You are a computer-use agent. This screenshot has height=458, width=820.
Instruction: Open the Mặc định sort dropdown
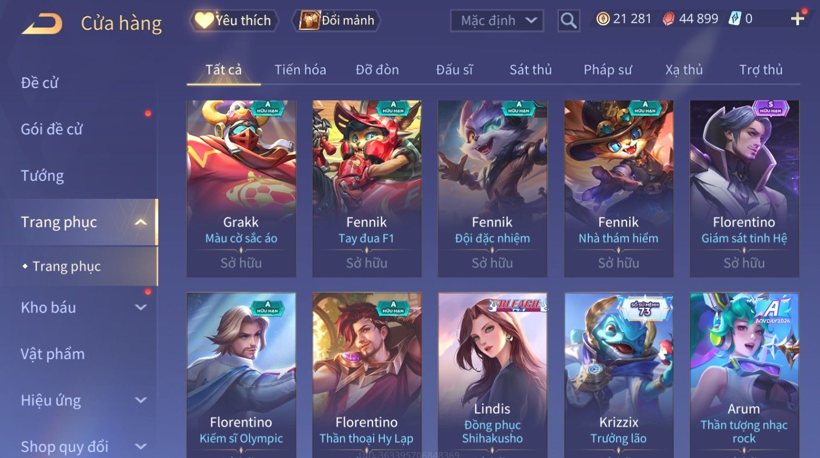[x=497, y=21]
